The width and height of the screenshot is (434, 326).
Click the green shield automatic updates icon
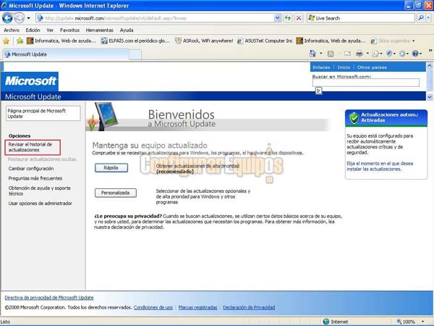coord(354,118)
